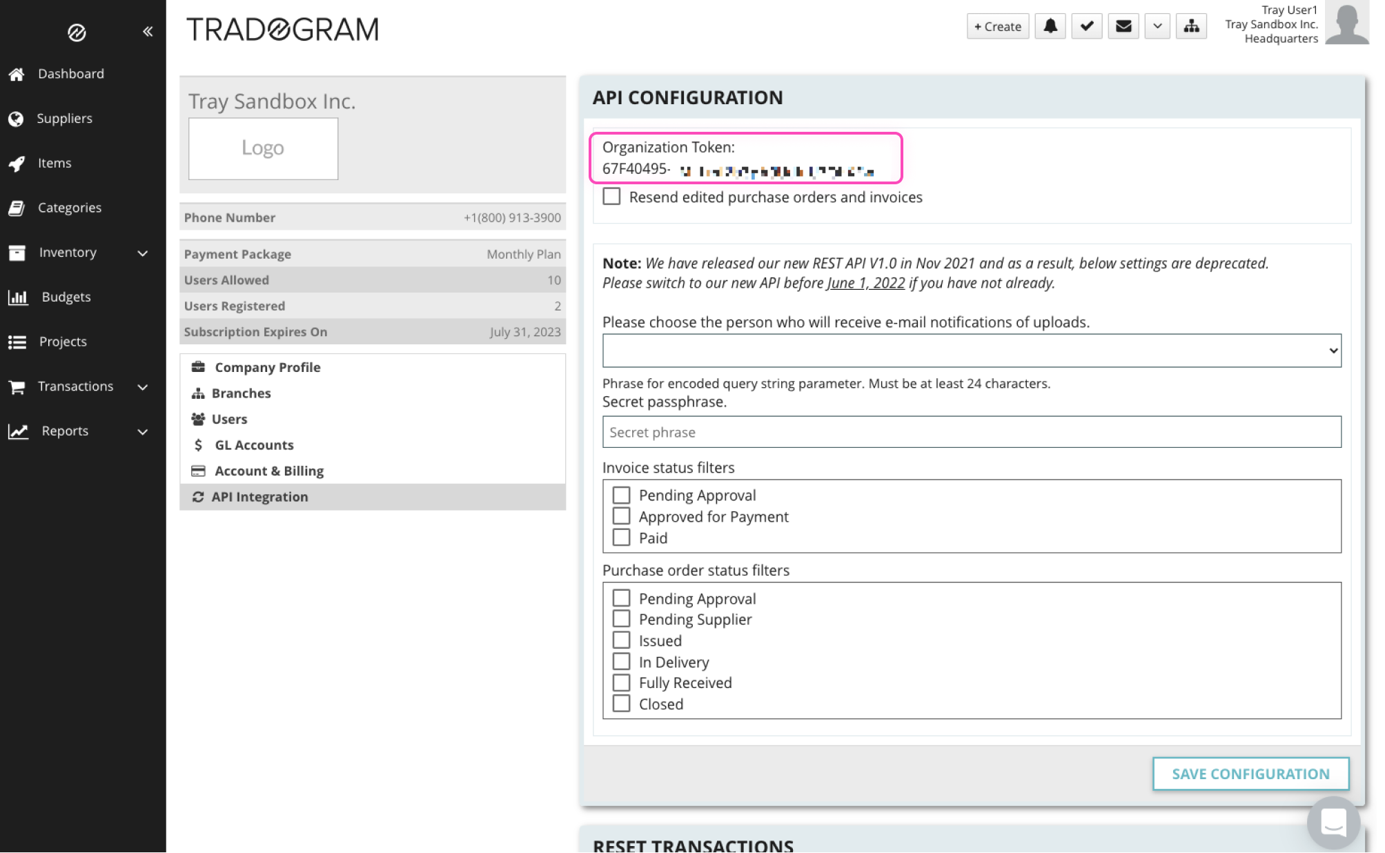Open the messages envelope icon
The height and width of the screenshot is (853, 1385).
[1123, 26]
